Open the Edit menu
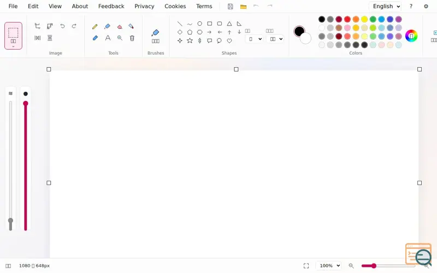 (33, 7)
